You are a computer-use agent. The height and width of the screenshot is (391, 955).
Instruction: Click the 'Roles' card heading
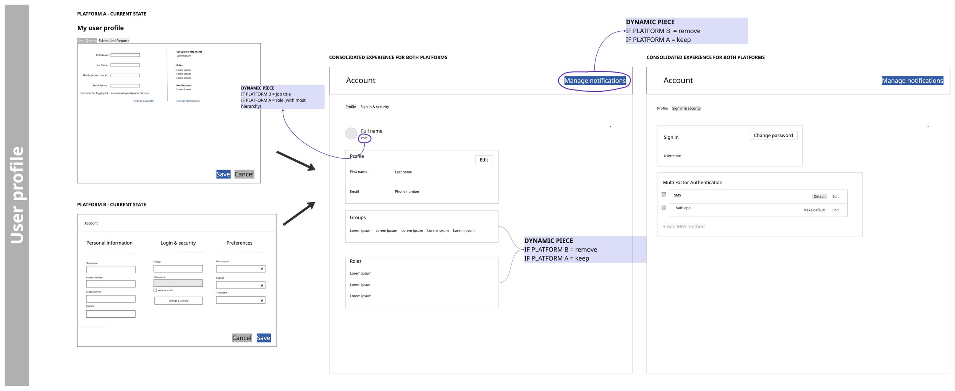click(x=356, y=261)
